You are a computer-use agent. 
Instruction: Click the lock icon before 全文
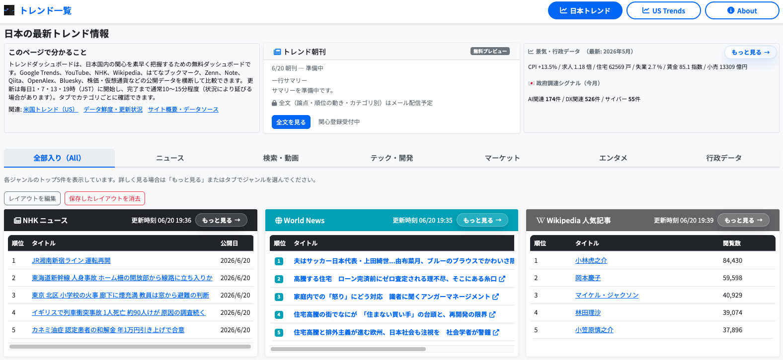tap(274, 103)
